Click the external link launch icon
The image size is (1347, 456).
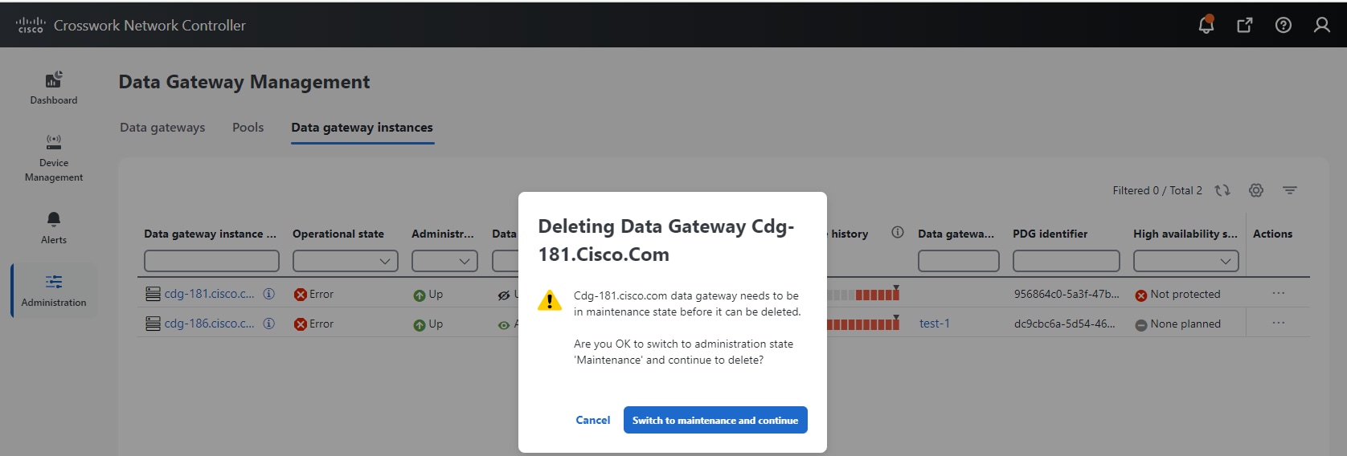[1244, 25]
